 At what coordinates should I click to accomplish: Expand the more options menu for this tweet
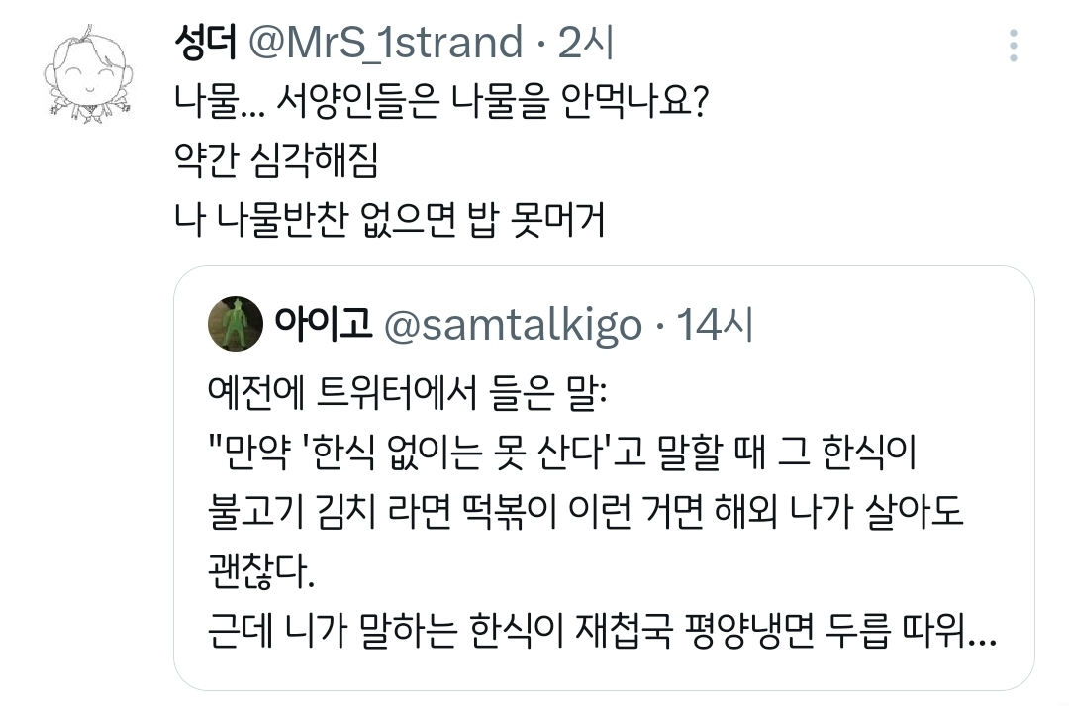(x=1012, y=45)
